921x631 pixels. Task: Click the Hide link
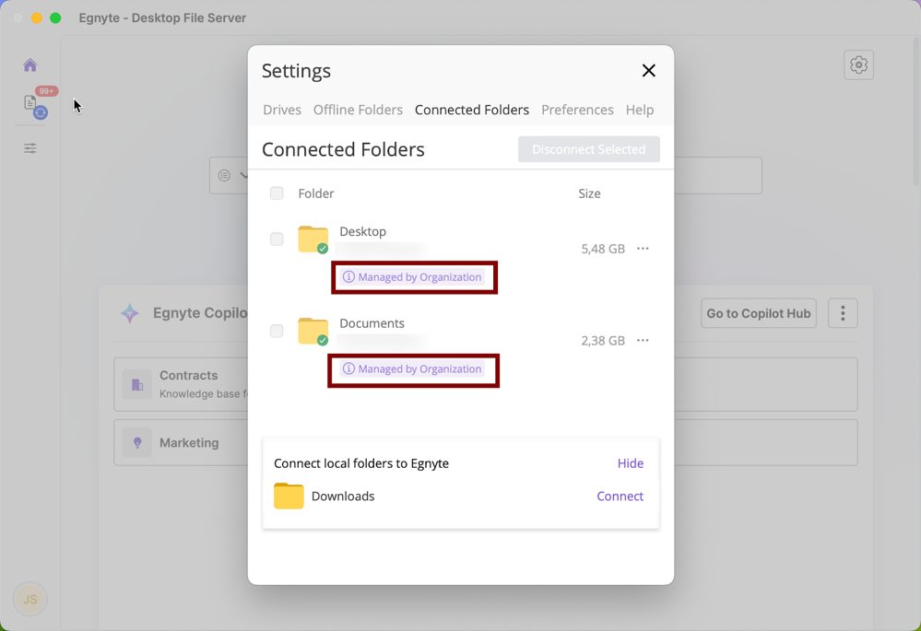point(631,463)
